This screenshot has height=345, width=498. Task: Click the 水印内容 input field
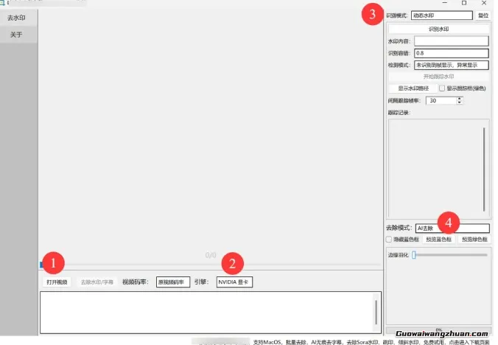pos(451,41)
